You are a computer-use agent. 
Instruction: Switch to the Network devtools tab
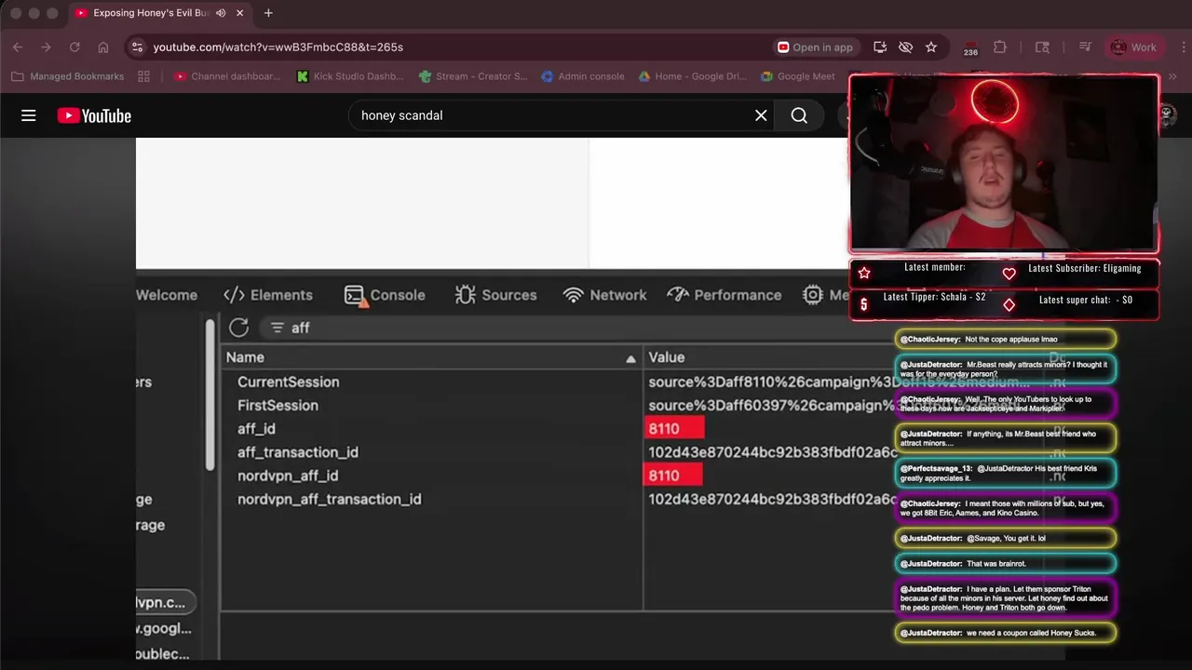coord(604,295)
